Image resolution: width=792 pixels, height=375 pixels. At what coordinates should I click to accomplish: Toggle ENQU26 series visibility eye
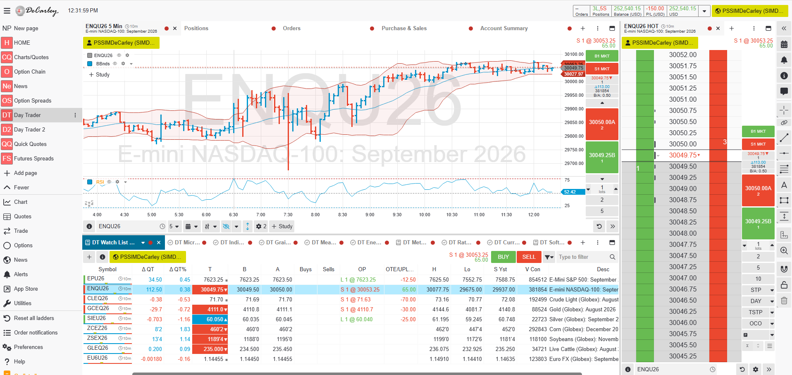[x=119, y=55]
